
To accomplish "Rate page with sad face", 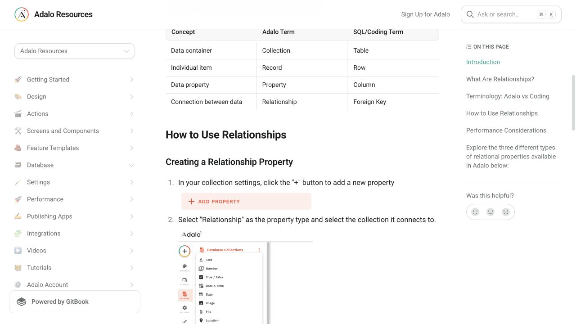I will (x=506, y=212).
